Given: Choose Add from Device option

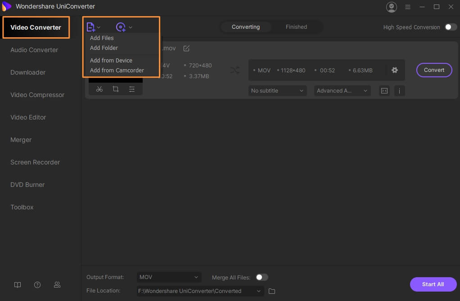Looking at the screenshot, I should point(111,60).
